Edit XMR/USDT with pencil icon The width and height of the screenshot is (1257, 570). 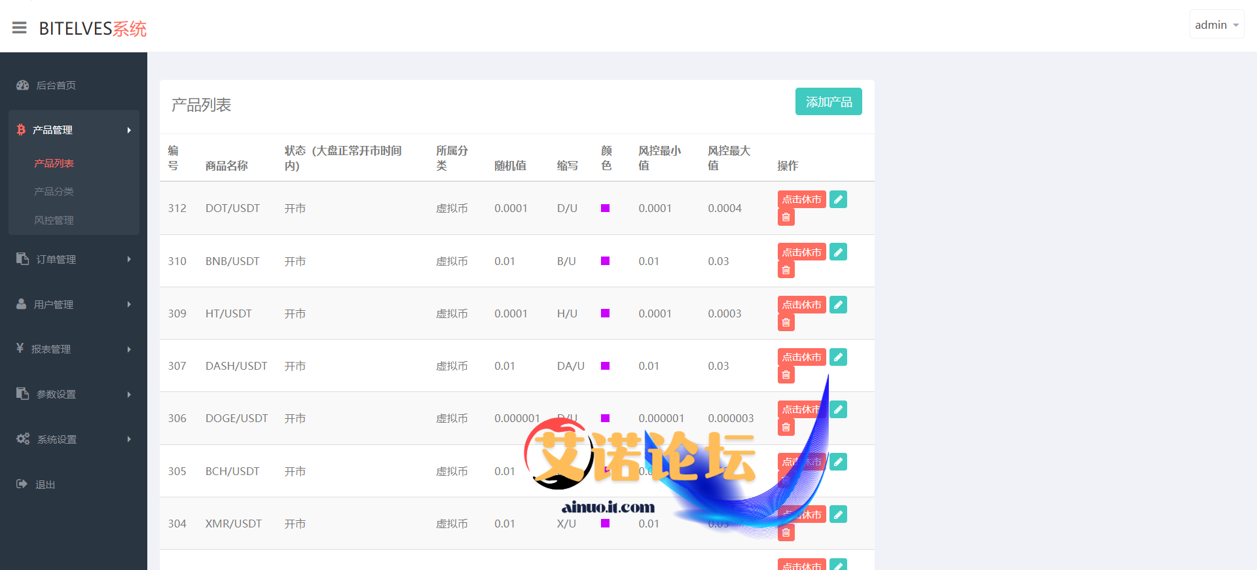click(x=838, y=514)
